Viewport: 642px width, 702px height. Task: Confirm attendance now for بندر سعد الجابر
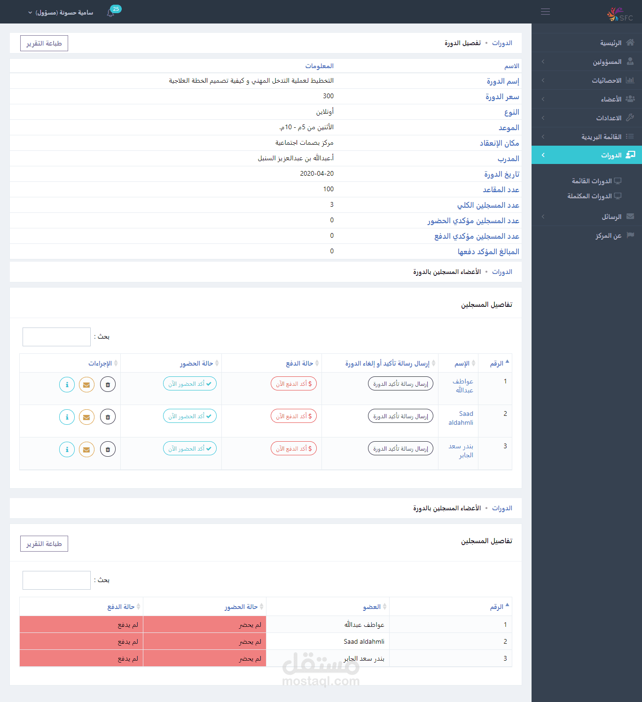click(x=190, y=449)
